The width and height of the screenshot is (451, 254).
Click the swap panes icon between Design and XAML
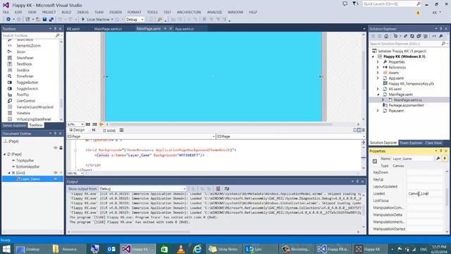tap(94, 130)
